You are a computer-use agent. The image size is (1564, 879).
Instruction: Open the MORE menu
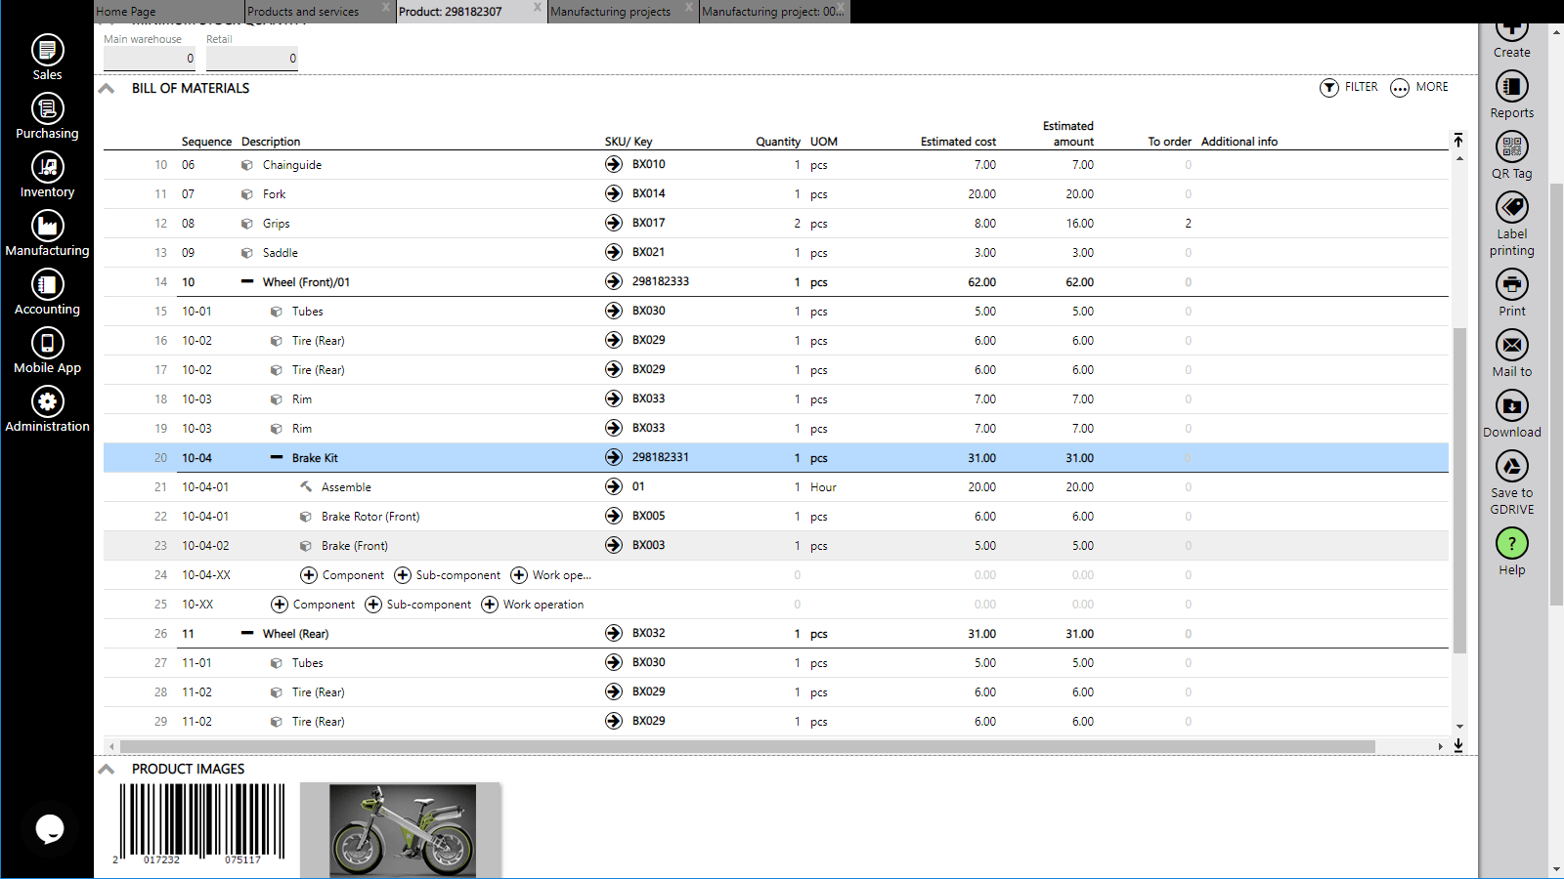1419,87
